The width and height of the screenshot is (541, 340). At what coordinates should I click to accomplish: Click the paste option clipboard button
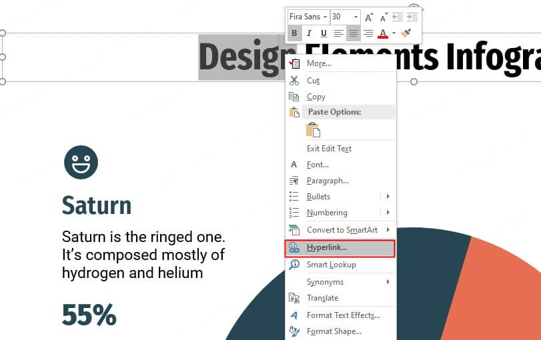pyautogui.click(x=313, y=129)
